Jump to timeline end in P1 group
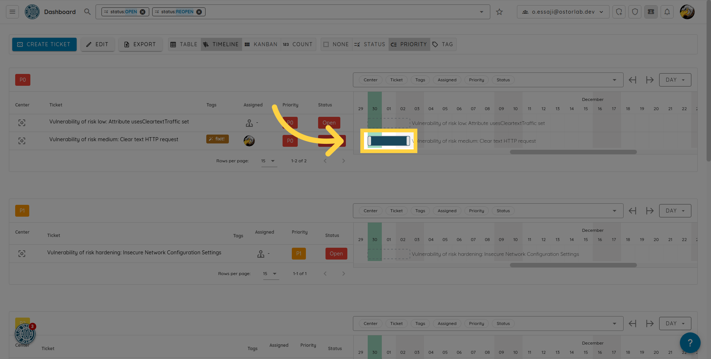 coord(650,211)
